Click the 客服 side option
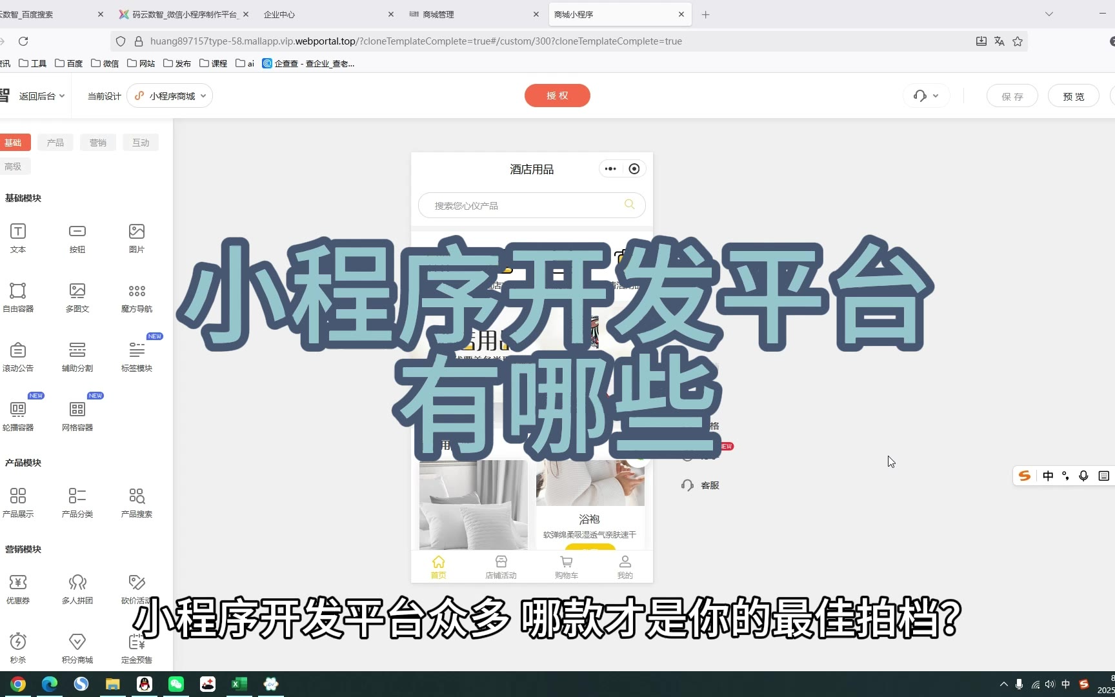Viewport: 1115px width, 697px height. coord(701,485)
